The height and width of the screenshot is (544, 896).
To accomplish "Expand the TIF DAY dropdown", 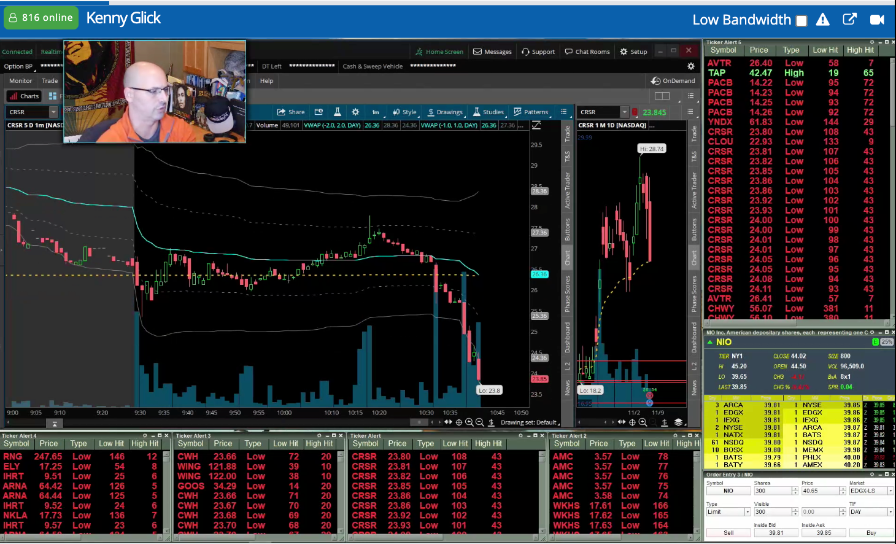I will [x=890, y=512].
